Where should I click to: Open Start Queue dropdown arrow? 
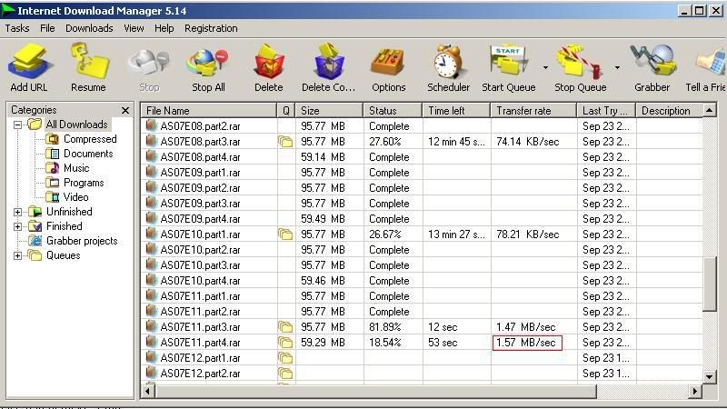pos(545,67)
